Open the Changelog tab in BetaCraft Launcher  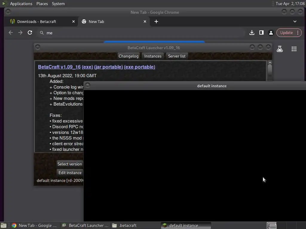point(128,56)
